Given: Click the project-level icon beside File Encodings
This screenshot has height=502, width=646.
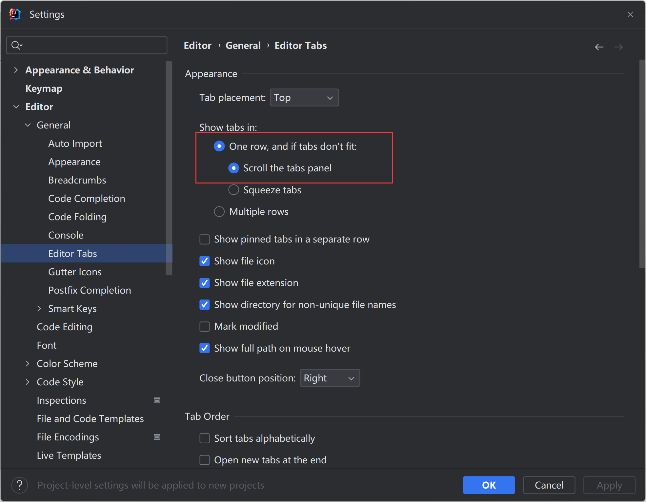Looking at the screenshot, I should point(157,437).
